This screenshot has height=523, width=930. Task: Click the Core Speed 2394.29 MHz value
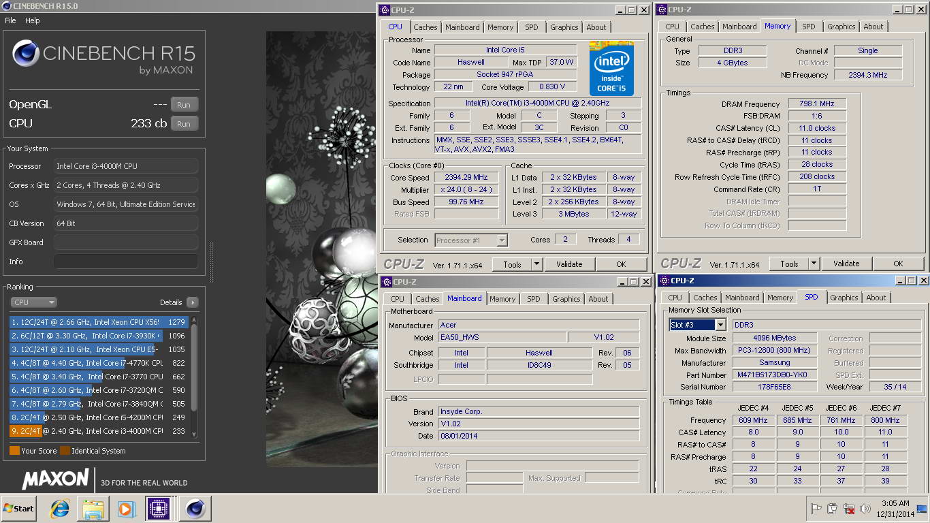pos(466,178)
